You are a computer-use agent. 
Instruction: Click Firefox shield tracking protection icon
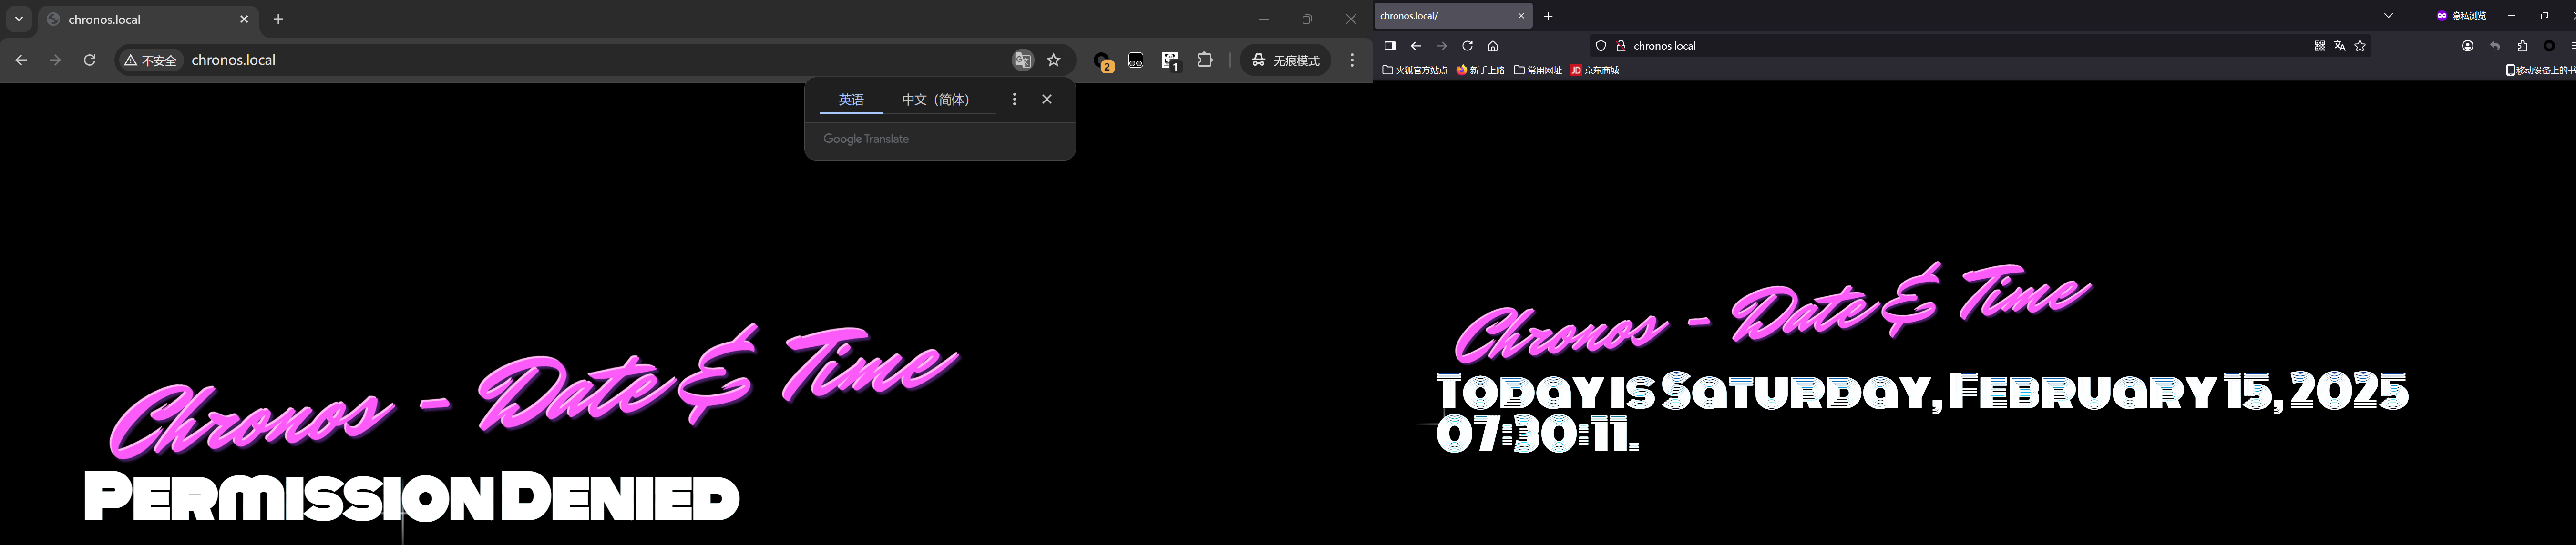tap(1601, 46)
